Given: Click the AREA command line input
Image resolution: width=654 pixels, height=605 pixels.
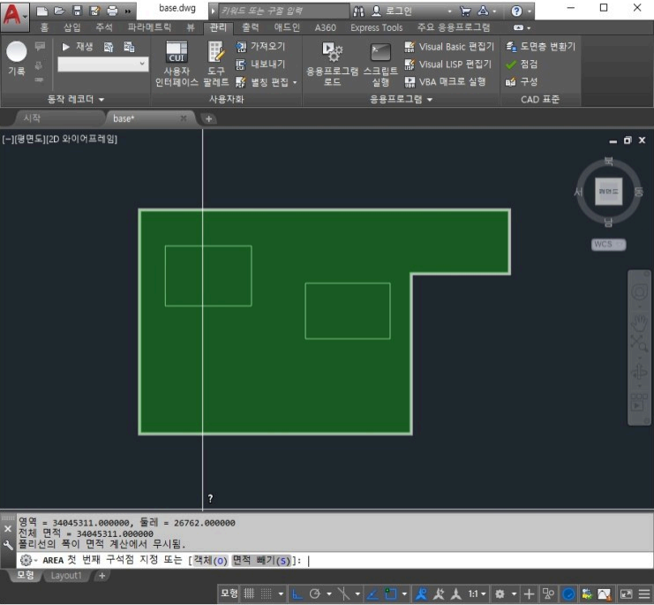Looking at the screenshot, I should [334, 560].
